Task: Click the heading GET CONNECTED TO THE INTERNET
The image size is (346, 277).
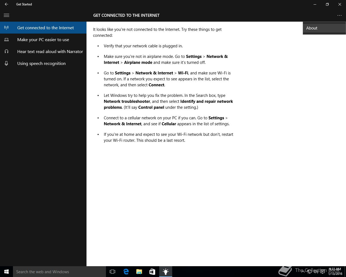Action: click(x=126, y=15)
